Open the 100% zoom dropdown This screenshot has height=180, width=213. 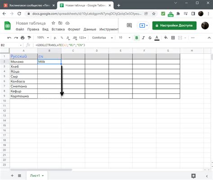pyautogui.click(x=43, y=38)
